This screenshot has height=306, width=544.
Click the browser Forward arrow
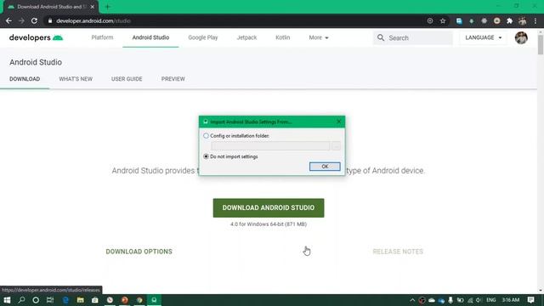pos(21,20)
